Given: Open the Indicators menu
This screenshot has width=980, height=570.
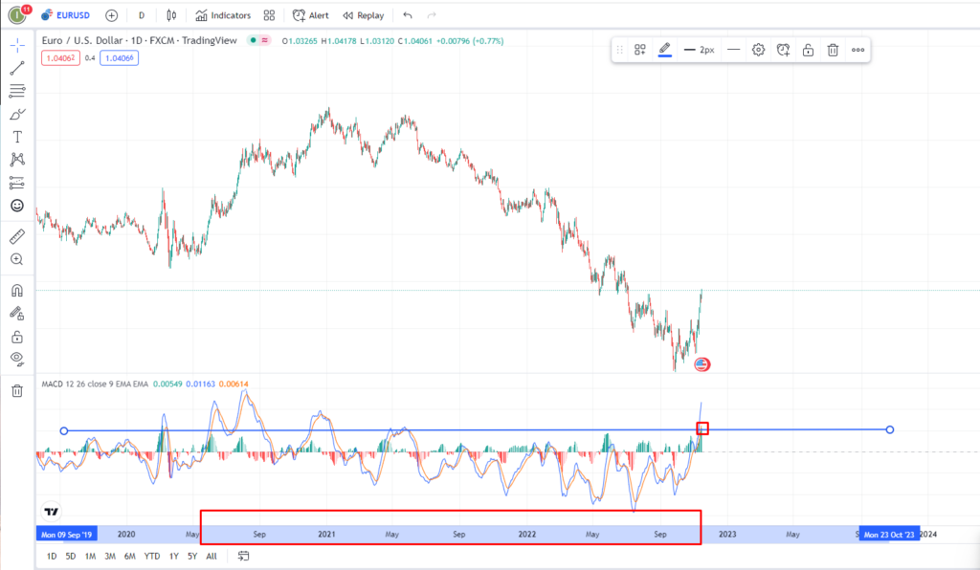Looking at the screenshot, I should tap(223, 15).
